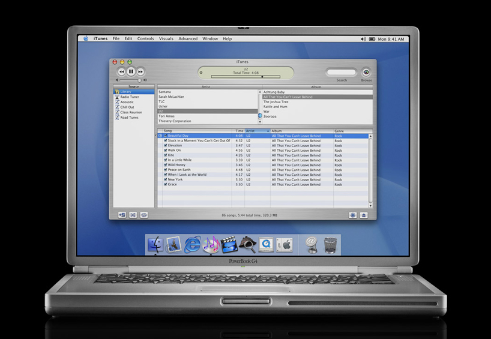Sort songs by Time column header
The width and height of the screenshot is (491, 339).
[238, 131]
